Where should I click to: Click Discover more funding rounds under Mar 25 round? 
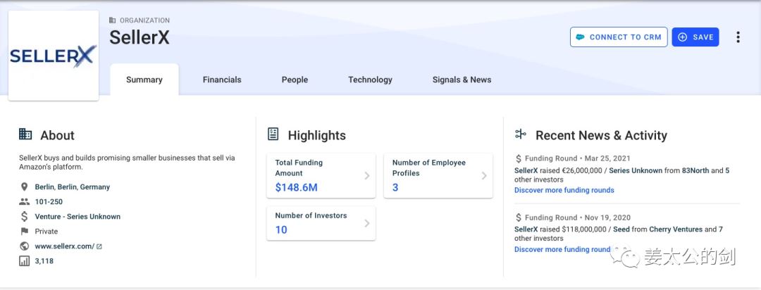564,190
